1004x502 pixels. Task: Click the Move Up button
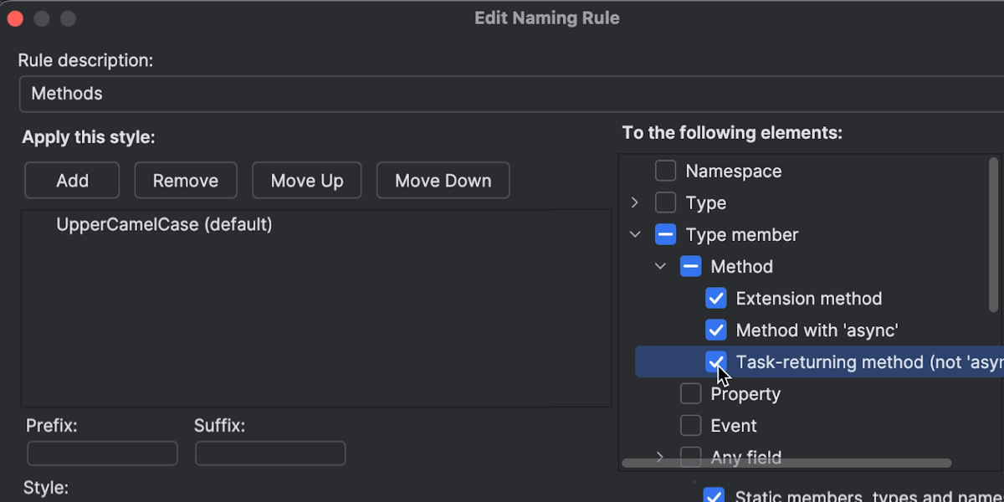pos(307,181)
